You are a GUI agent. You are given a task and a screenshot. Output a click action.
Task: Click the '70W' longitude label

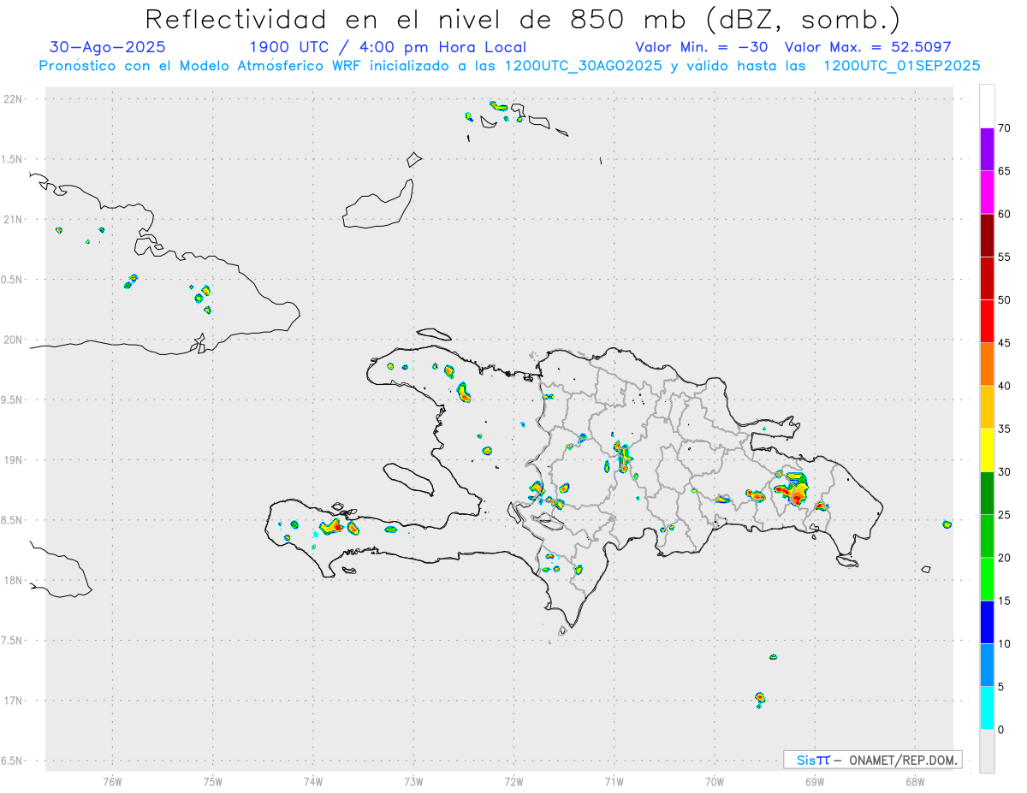715,782
